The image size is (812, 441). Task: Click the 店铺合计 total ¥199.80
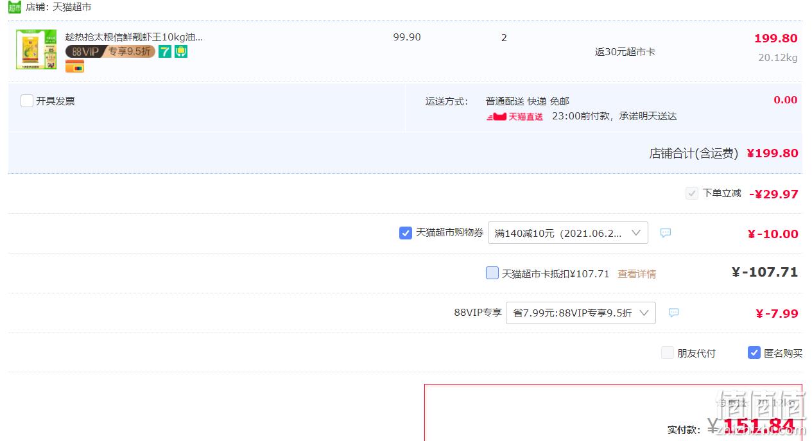pyautogui.click(x=772, y=153)
